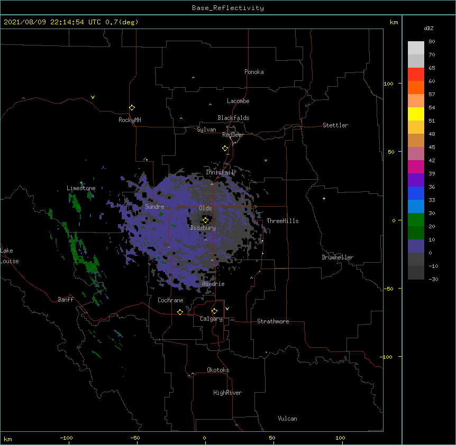Click the Ponoka city label
Screen dimensions: 456x445
[254, 72]
